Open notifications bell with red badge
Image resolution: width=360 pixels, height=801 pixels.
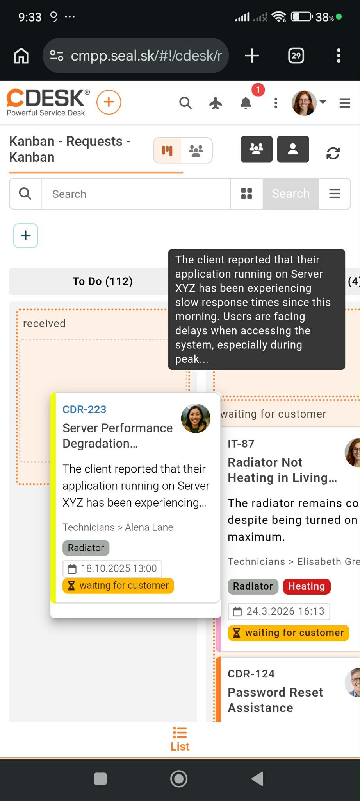pos(246,103)
